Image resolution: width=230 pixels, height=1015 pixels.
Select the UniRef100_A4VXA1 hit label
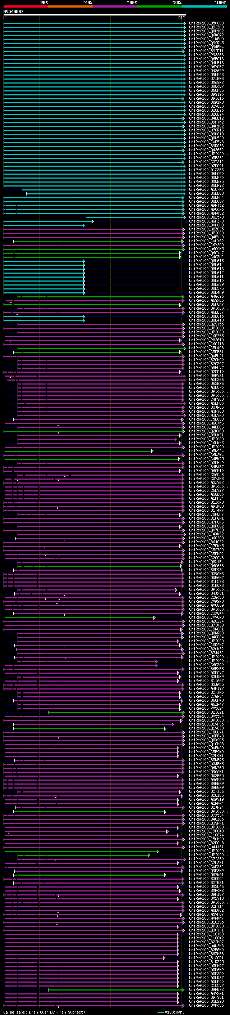pos(206,994)
